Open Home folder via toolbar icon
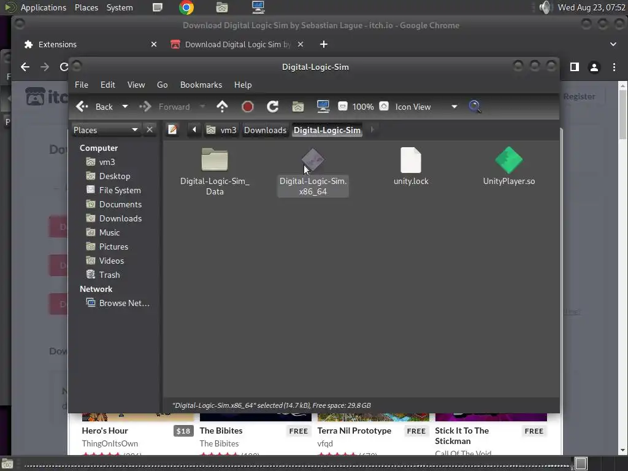The width and height of the screenshot is (628, 471). click(x=298, y=107)
